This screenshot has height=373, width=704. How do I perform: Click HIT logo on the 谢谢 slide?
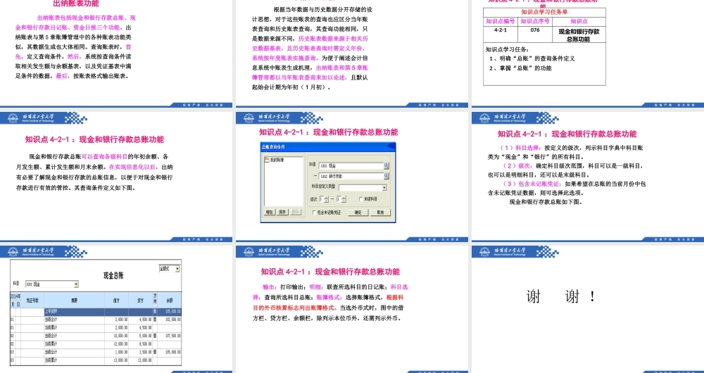[484, 252]
